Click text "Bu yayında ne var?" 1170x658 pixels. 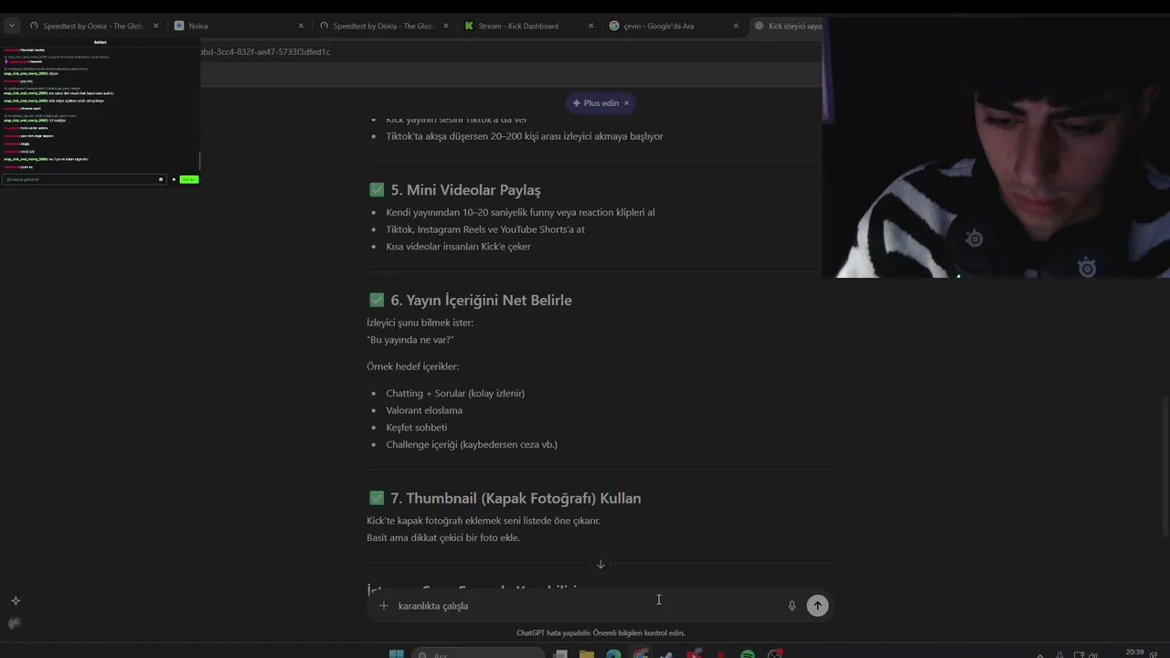click(x=410, y=340)
